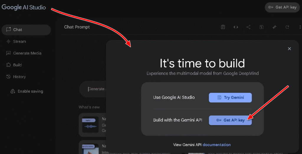Select Chat in the sidebar
302x154 pixels.
click(x=26, y=30)
